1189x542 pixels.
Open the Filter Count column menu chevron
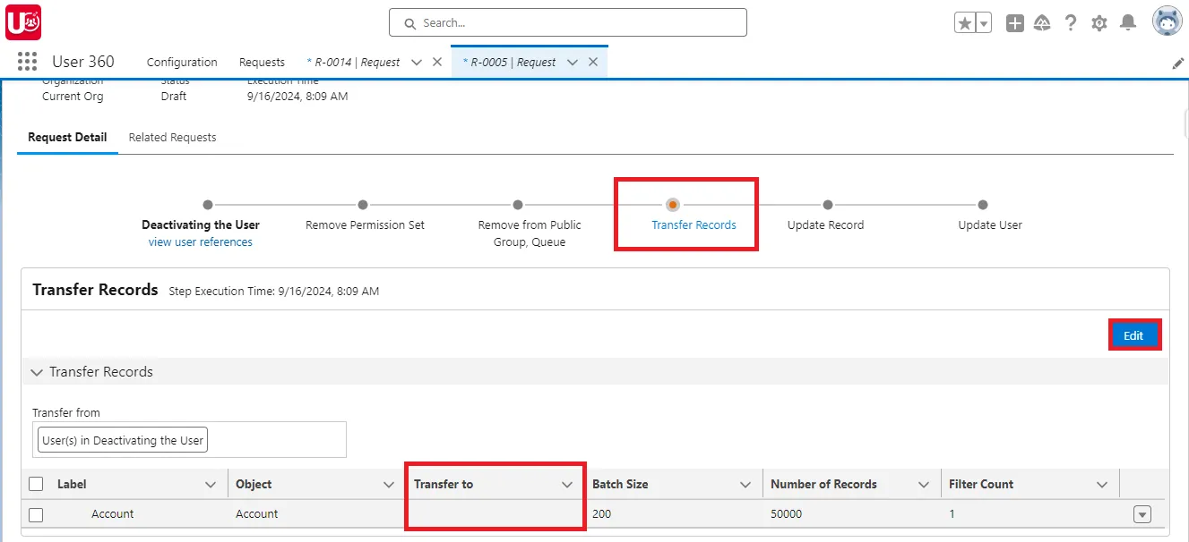[1102, 485]
